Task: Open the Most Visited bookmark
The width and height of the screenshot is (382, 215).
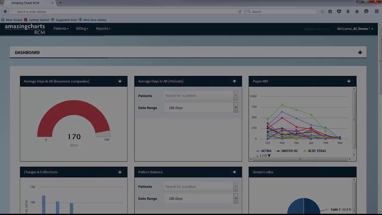Action: click(x=12, y=20)
